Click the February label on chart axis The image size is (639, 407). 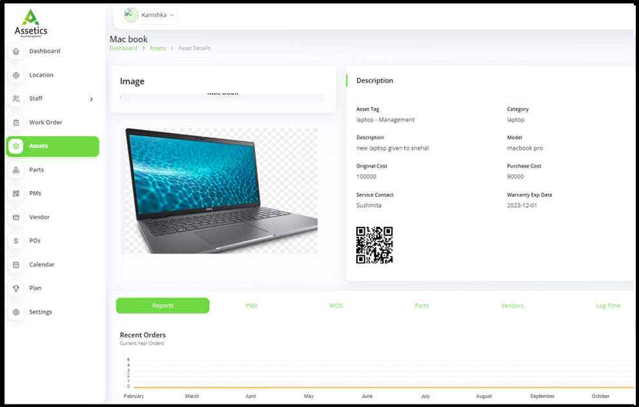[x=134, y=396]
